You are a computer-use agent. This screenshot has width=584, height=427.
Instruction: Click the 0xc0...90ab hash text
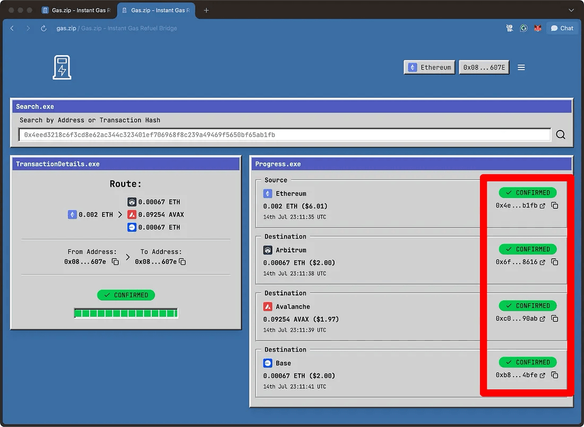tap(517, 319)
